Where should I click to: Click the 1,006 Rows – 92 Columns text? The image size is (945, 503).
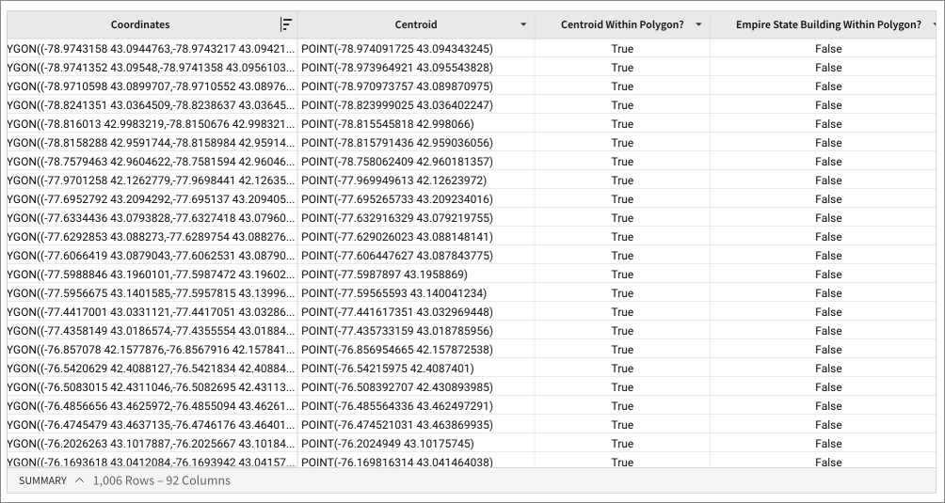click(161, 480)
